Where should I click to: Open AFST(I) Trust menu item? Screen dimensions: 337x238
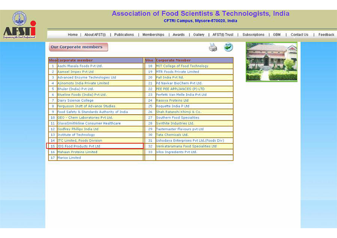coord(223,35)
